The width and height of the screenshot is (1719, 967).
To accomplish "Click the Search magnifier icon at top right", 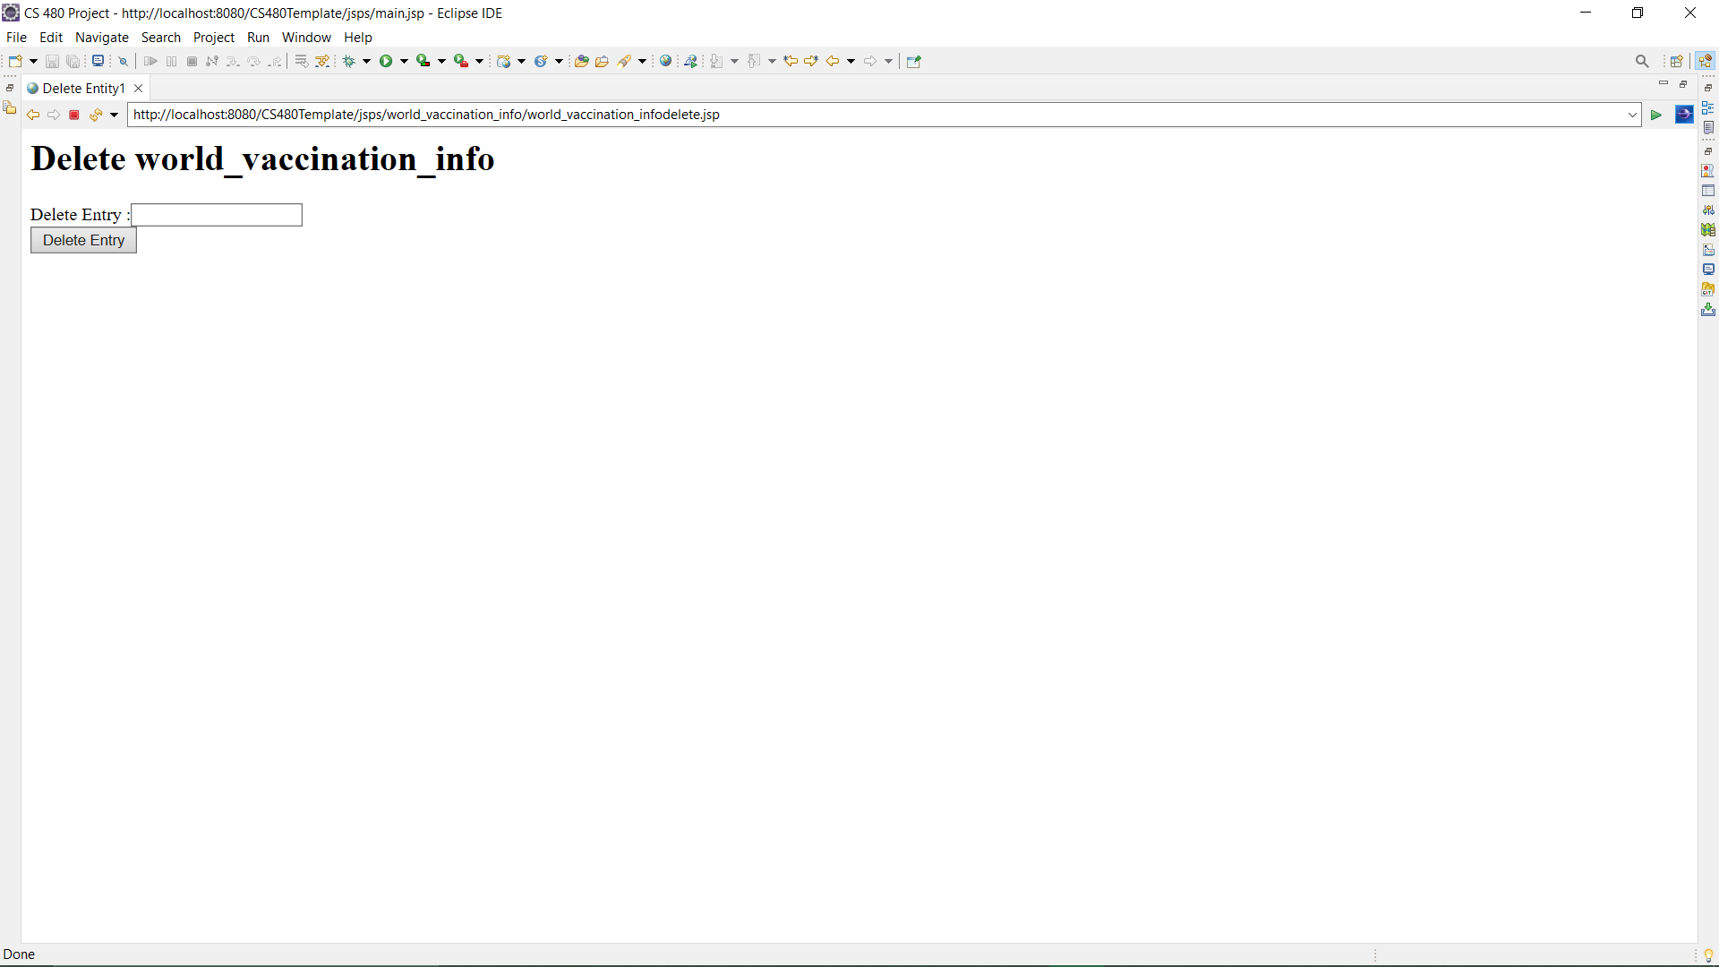I will [x=1642, y=61].
